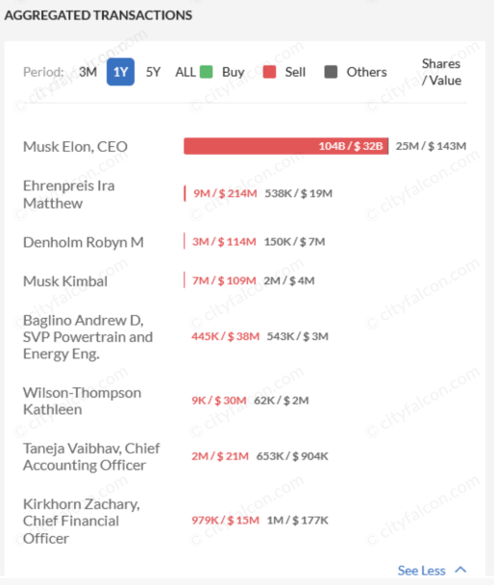Screen dimensions: 494x585
Task: Toggle the gray Others legend swatch
Action: point(331,72)
